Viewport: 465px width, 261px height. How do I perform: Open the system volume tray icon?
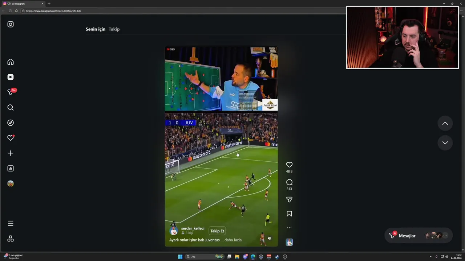(x=446, y=257)
